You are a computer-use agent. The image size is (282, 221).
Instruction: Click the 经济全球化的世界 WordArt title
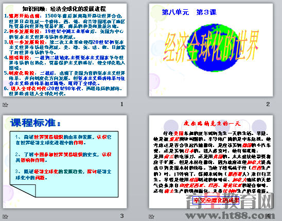coord(211,46)
